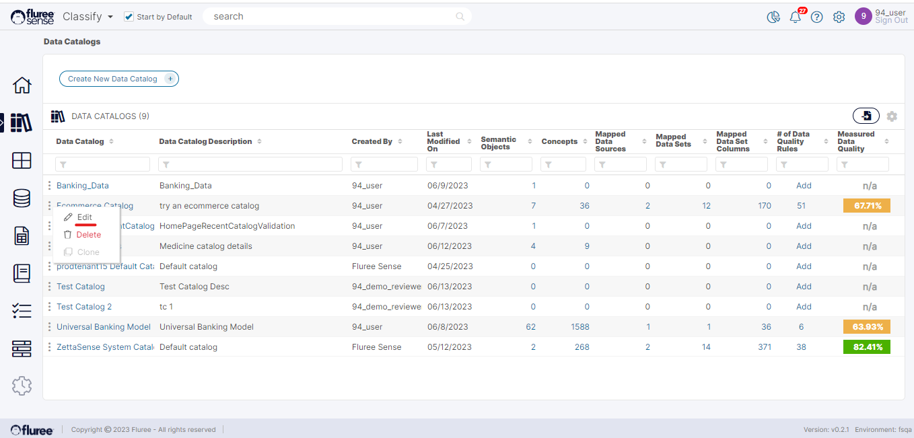
Task: Open row menu for Universal Banking Model
Action: (49, 327)
